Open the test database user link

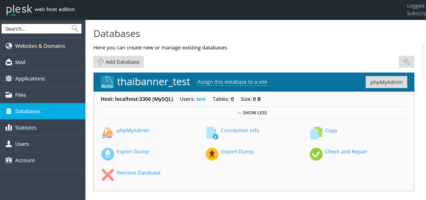[x=201, y=99]
